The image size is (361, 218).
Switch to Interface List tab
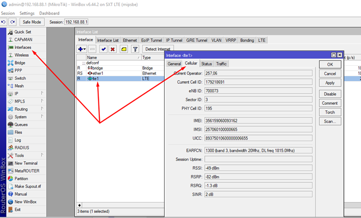[108, 40]
